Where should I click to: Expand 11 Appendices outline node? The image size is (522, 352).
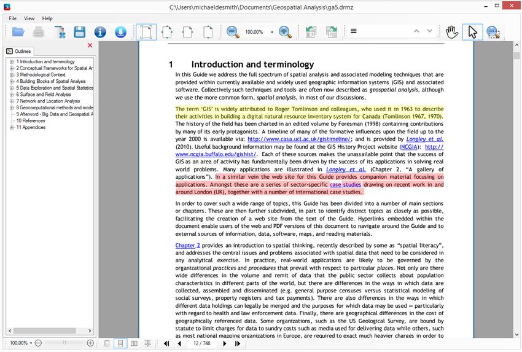(x=12, y=127)
